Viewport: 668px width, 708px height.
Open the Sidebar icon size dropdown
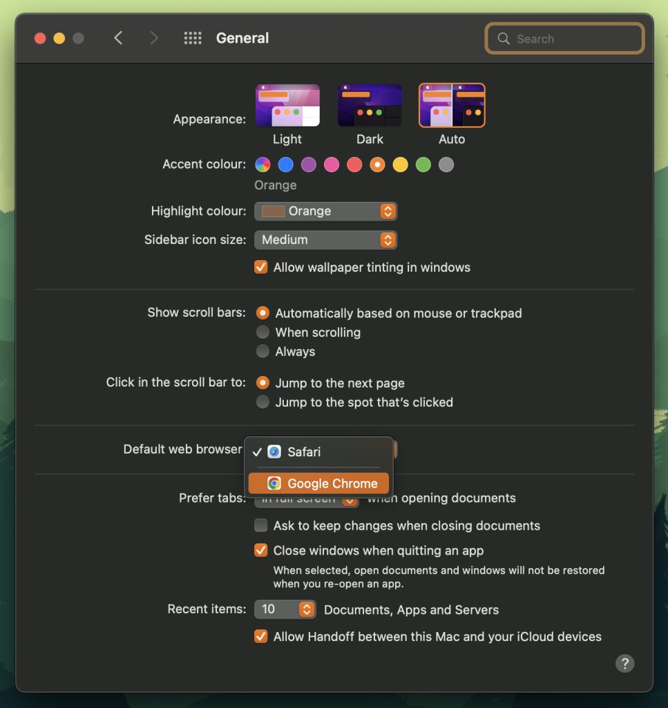tap(325, 240)
